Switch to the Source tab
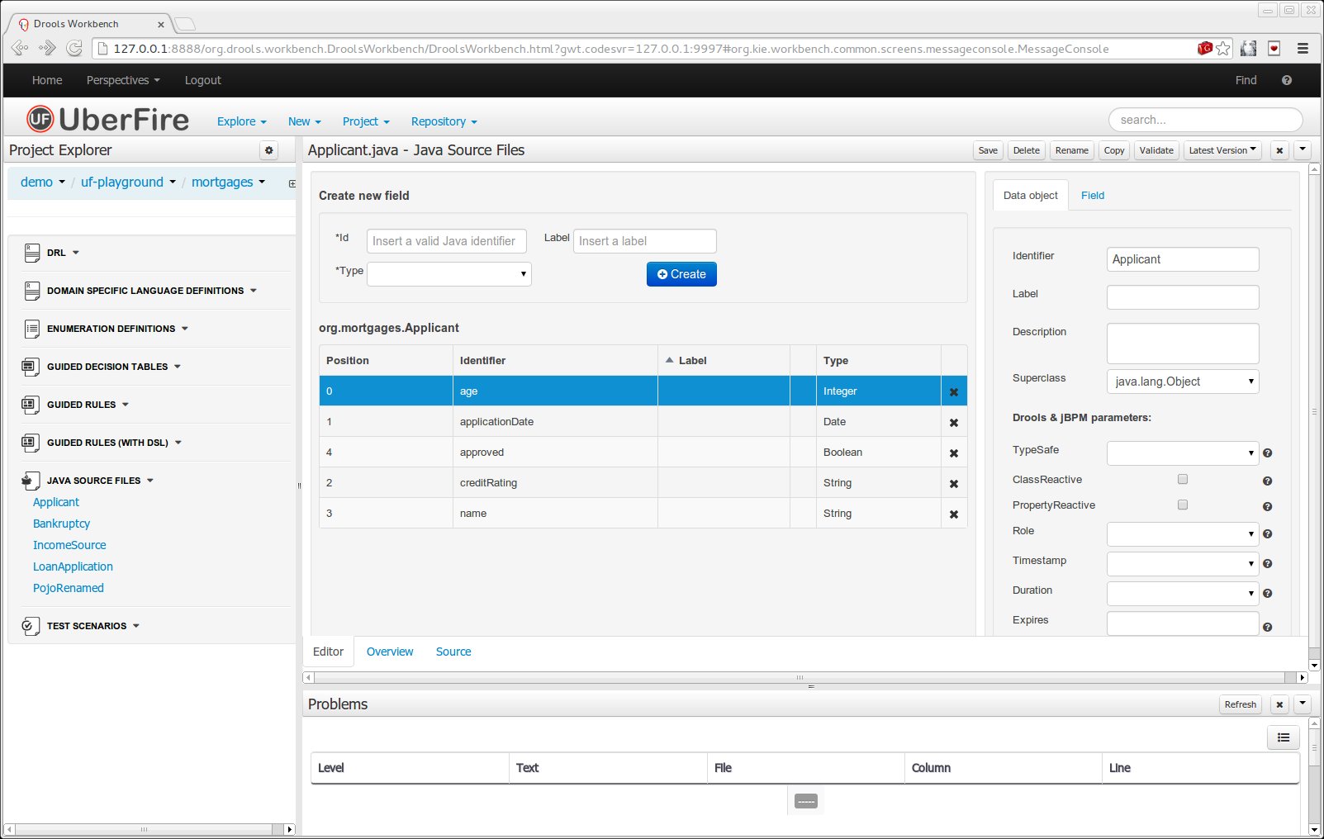The height and width of the screenshot is (839, 1324). click(x=453, y=652)
